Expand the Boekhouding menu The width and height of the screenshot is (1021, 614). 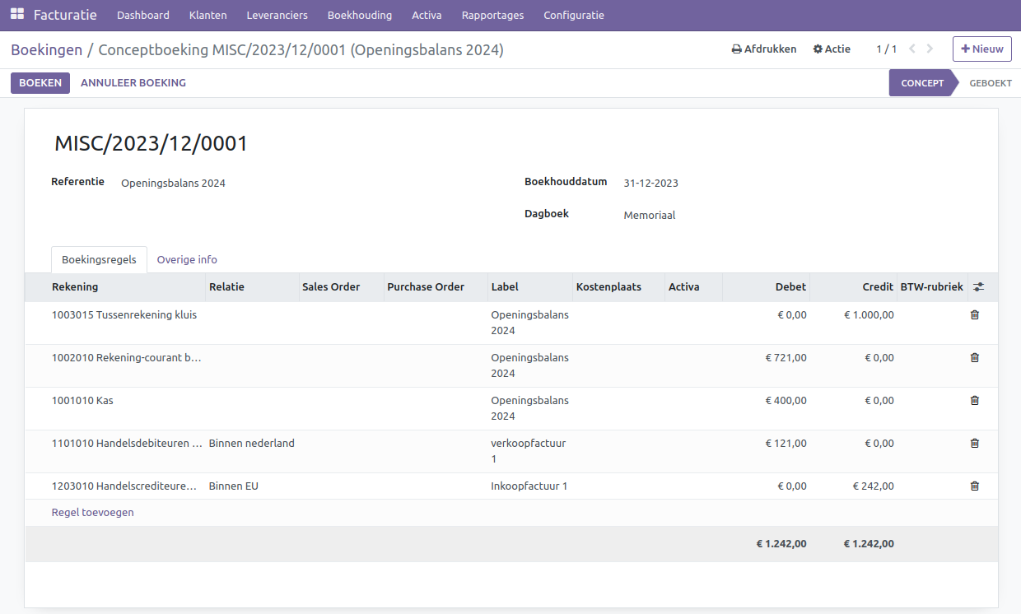360,16
